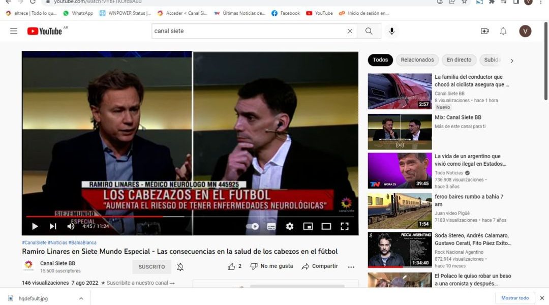Select the Subidas filter chip
Image resolution: width=549 pixels, height=305 pixels.
tap(492, 60)
